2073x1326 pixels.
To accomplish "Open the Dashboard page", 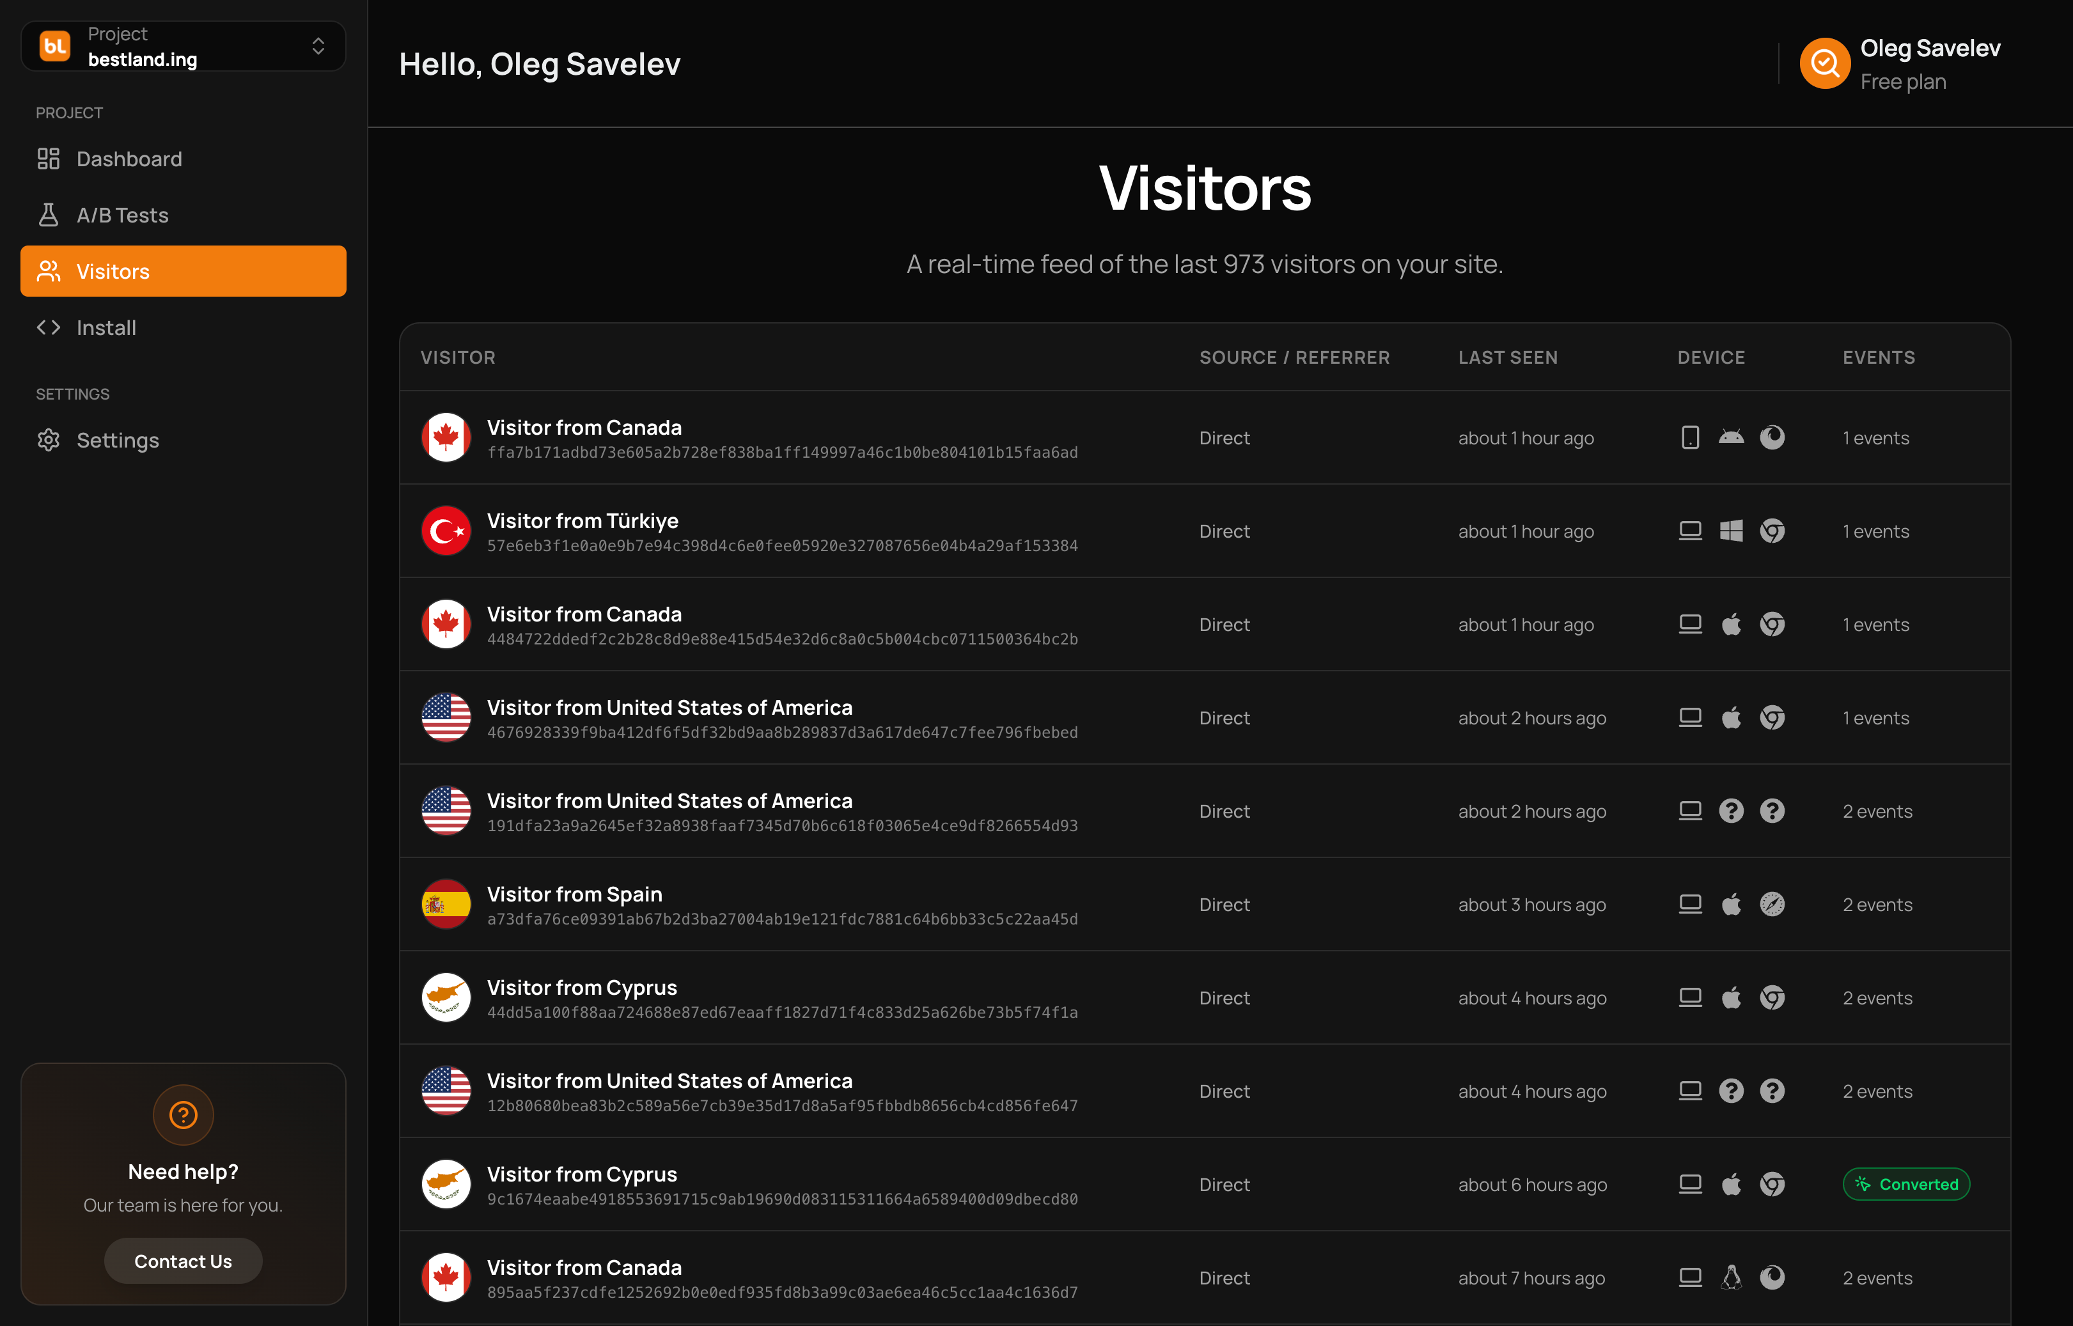I will click(x=129, y=159).
